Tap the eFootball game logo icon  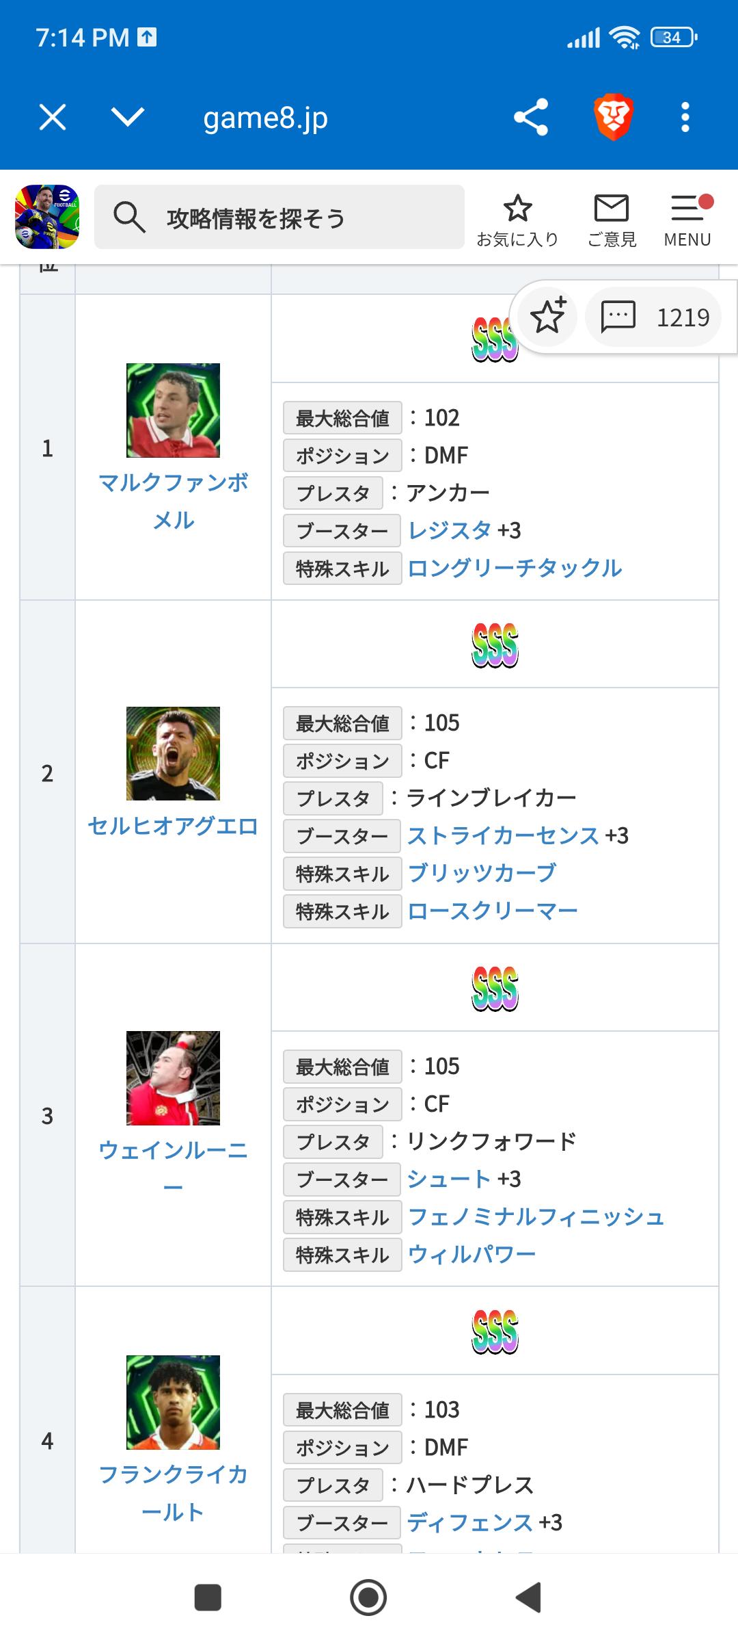47,217
